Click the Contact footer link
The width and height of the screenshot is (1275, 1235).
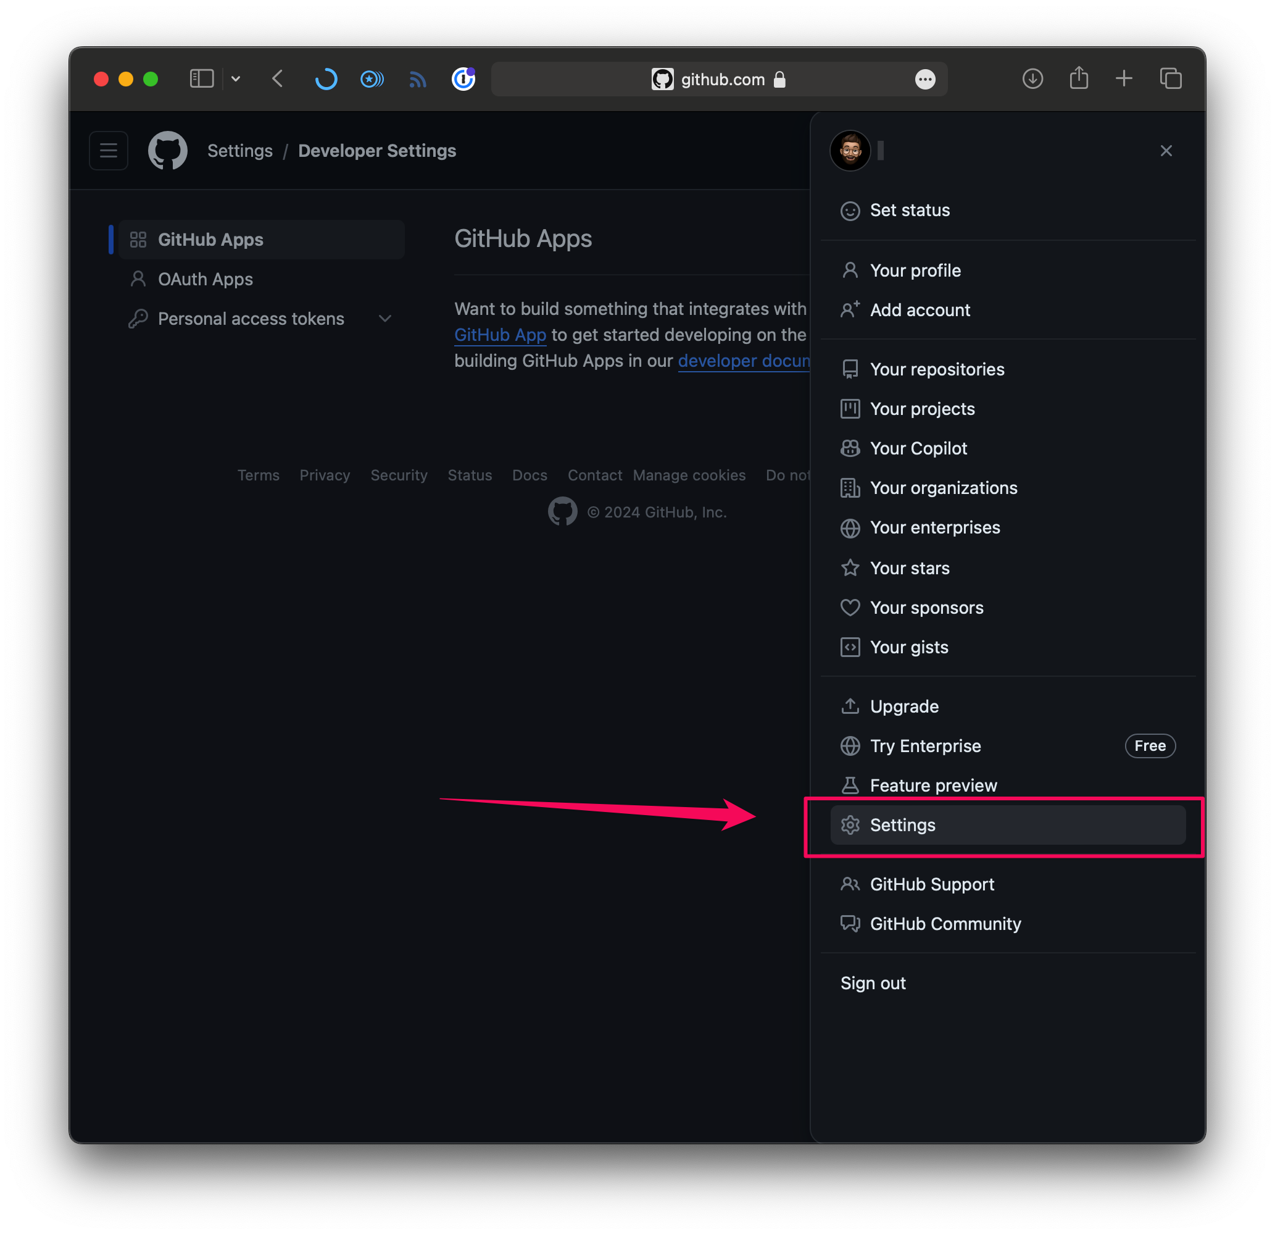click(x=594, y=475)
